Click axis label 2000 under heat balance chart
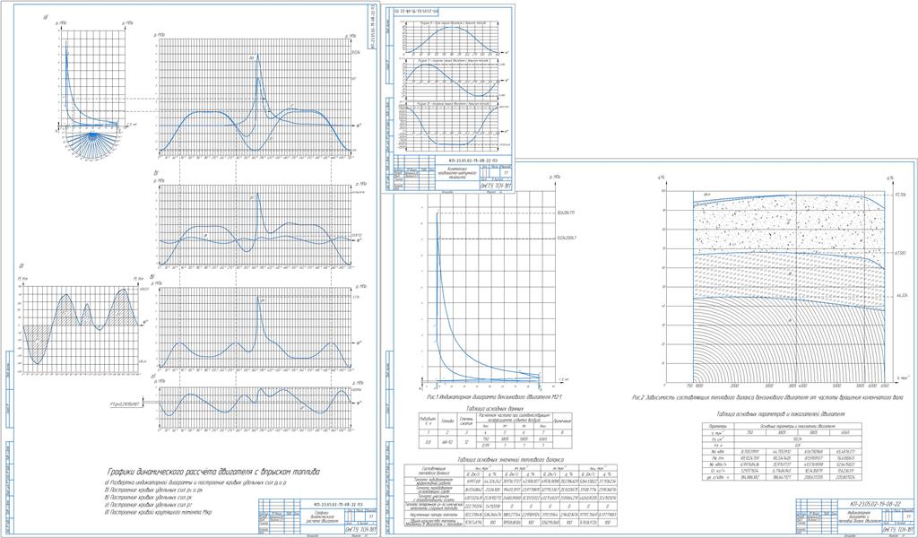The image size is (918, 538). pos(735,387)
